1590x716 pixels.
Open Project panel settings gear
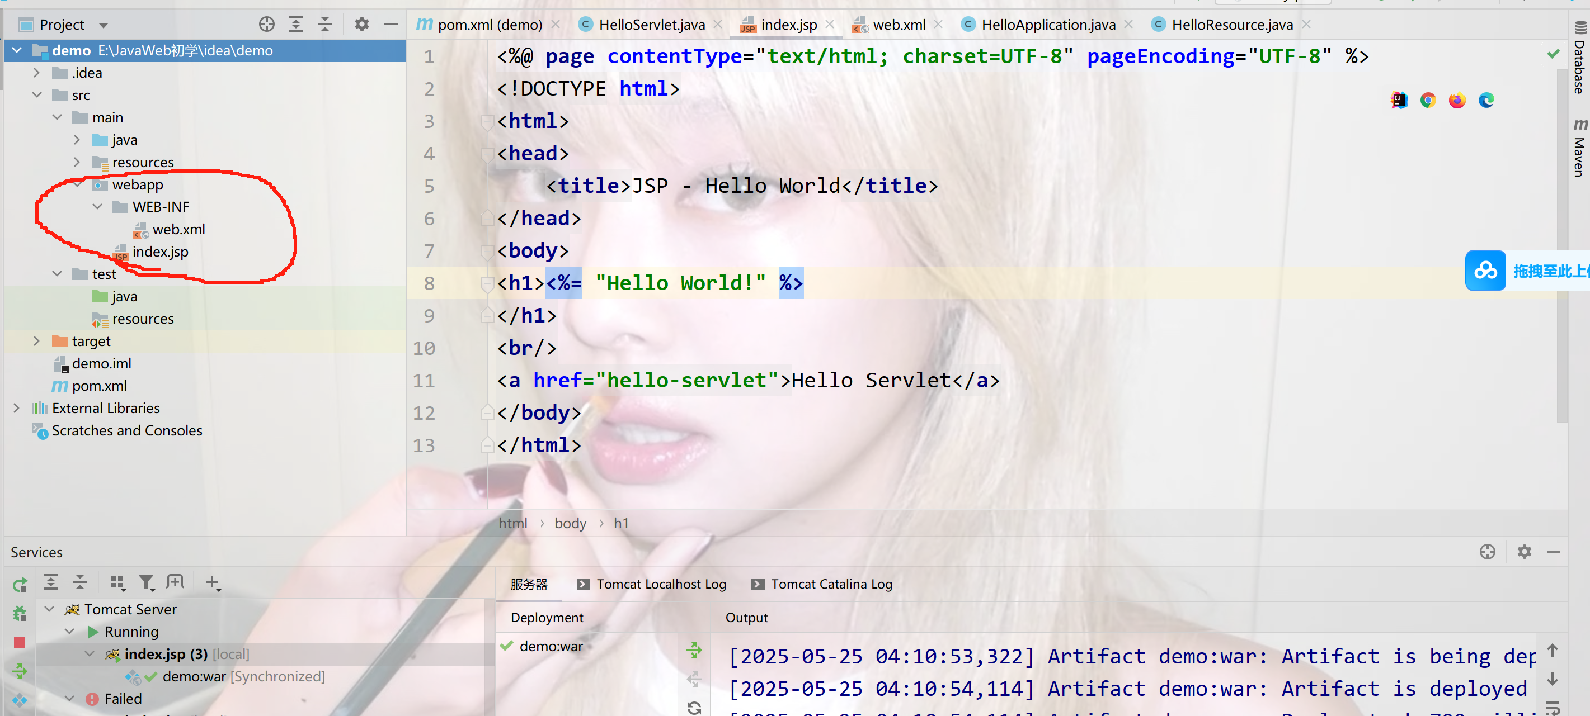click(x=362, y=25)
